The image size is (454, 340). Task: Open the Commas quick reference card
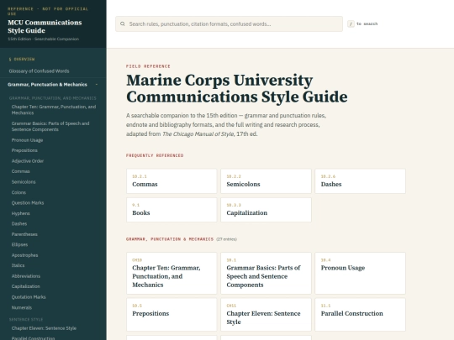click(x=172, y=181)
